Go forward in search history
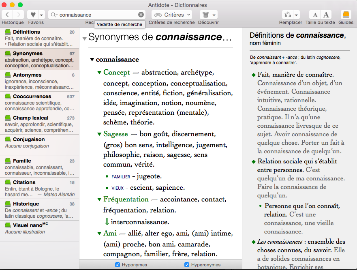Image resolution: width=357 pixels, height=270 pixels. [19, 15]
